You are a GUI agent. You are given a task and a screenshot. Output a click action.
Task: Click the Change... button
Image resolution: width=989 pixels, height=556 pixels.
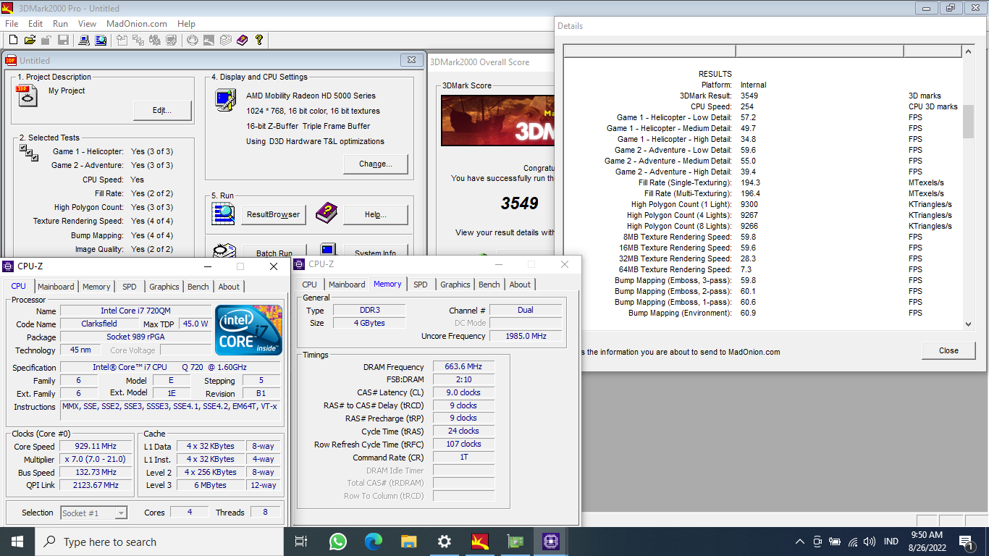(376, 164)
